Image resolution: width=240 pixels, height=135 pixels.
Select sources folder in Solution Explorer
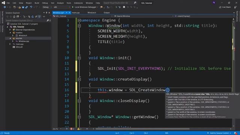19,38
